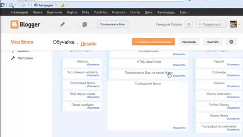Screen dimensions: 243x137
Task: Edit the Много полезного gadget
Action: 233,97
